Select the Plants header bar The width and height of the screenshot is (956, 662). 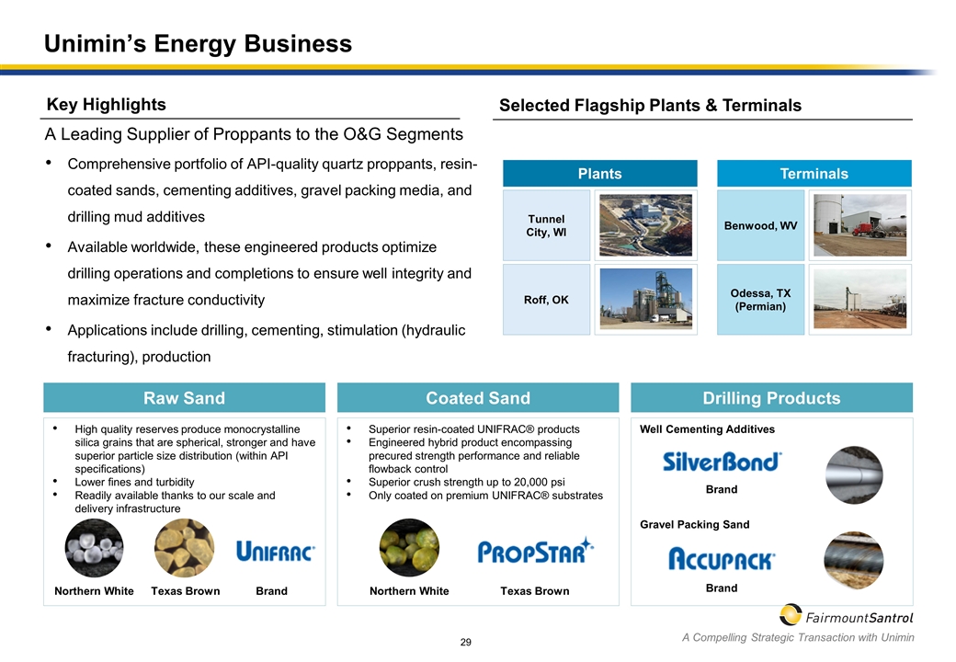(x=599, y=174)
